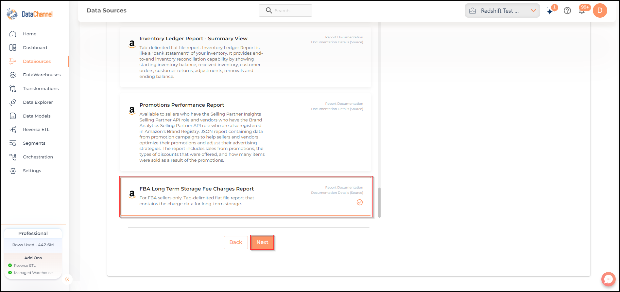
Task: Click the briefcase icon in workspace selector
Action: coord(473,11)
